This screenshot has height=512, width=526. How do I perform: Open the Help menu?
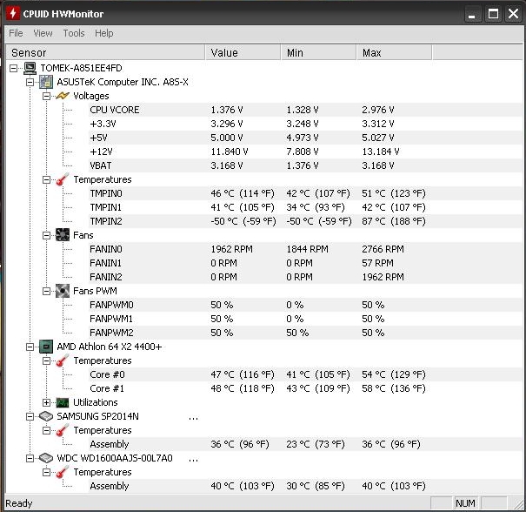pyautogui.click(x=104, y=33)
